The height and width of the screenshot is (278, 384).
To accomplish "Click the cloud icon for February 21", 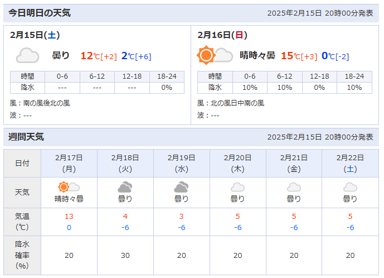I will (x=294, y=187).
